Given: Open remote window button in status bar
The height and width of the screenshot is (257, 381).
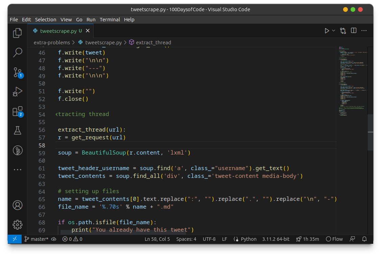Looking at the screenshot, I should coord(15,239).
